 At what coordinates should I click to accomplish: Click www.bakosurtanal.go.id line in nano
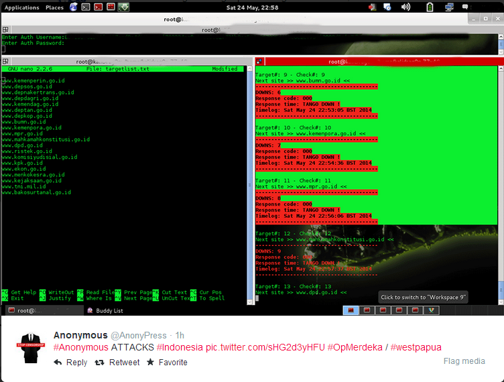36,192
